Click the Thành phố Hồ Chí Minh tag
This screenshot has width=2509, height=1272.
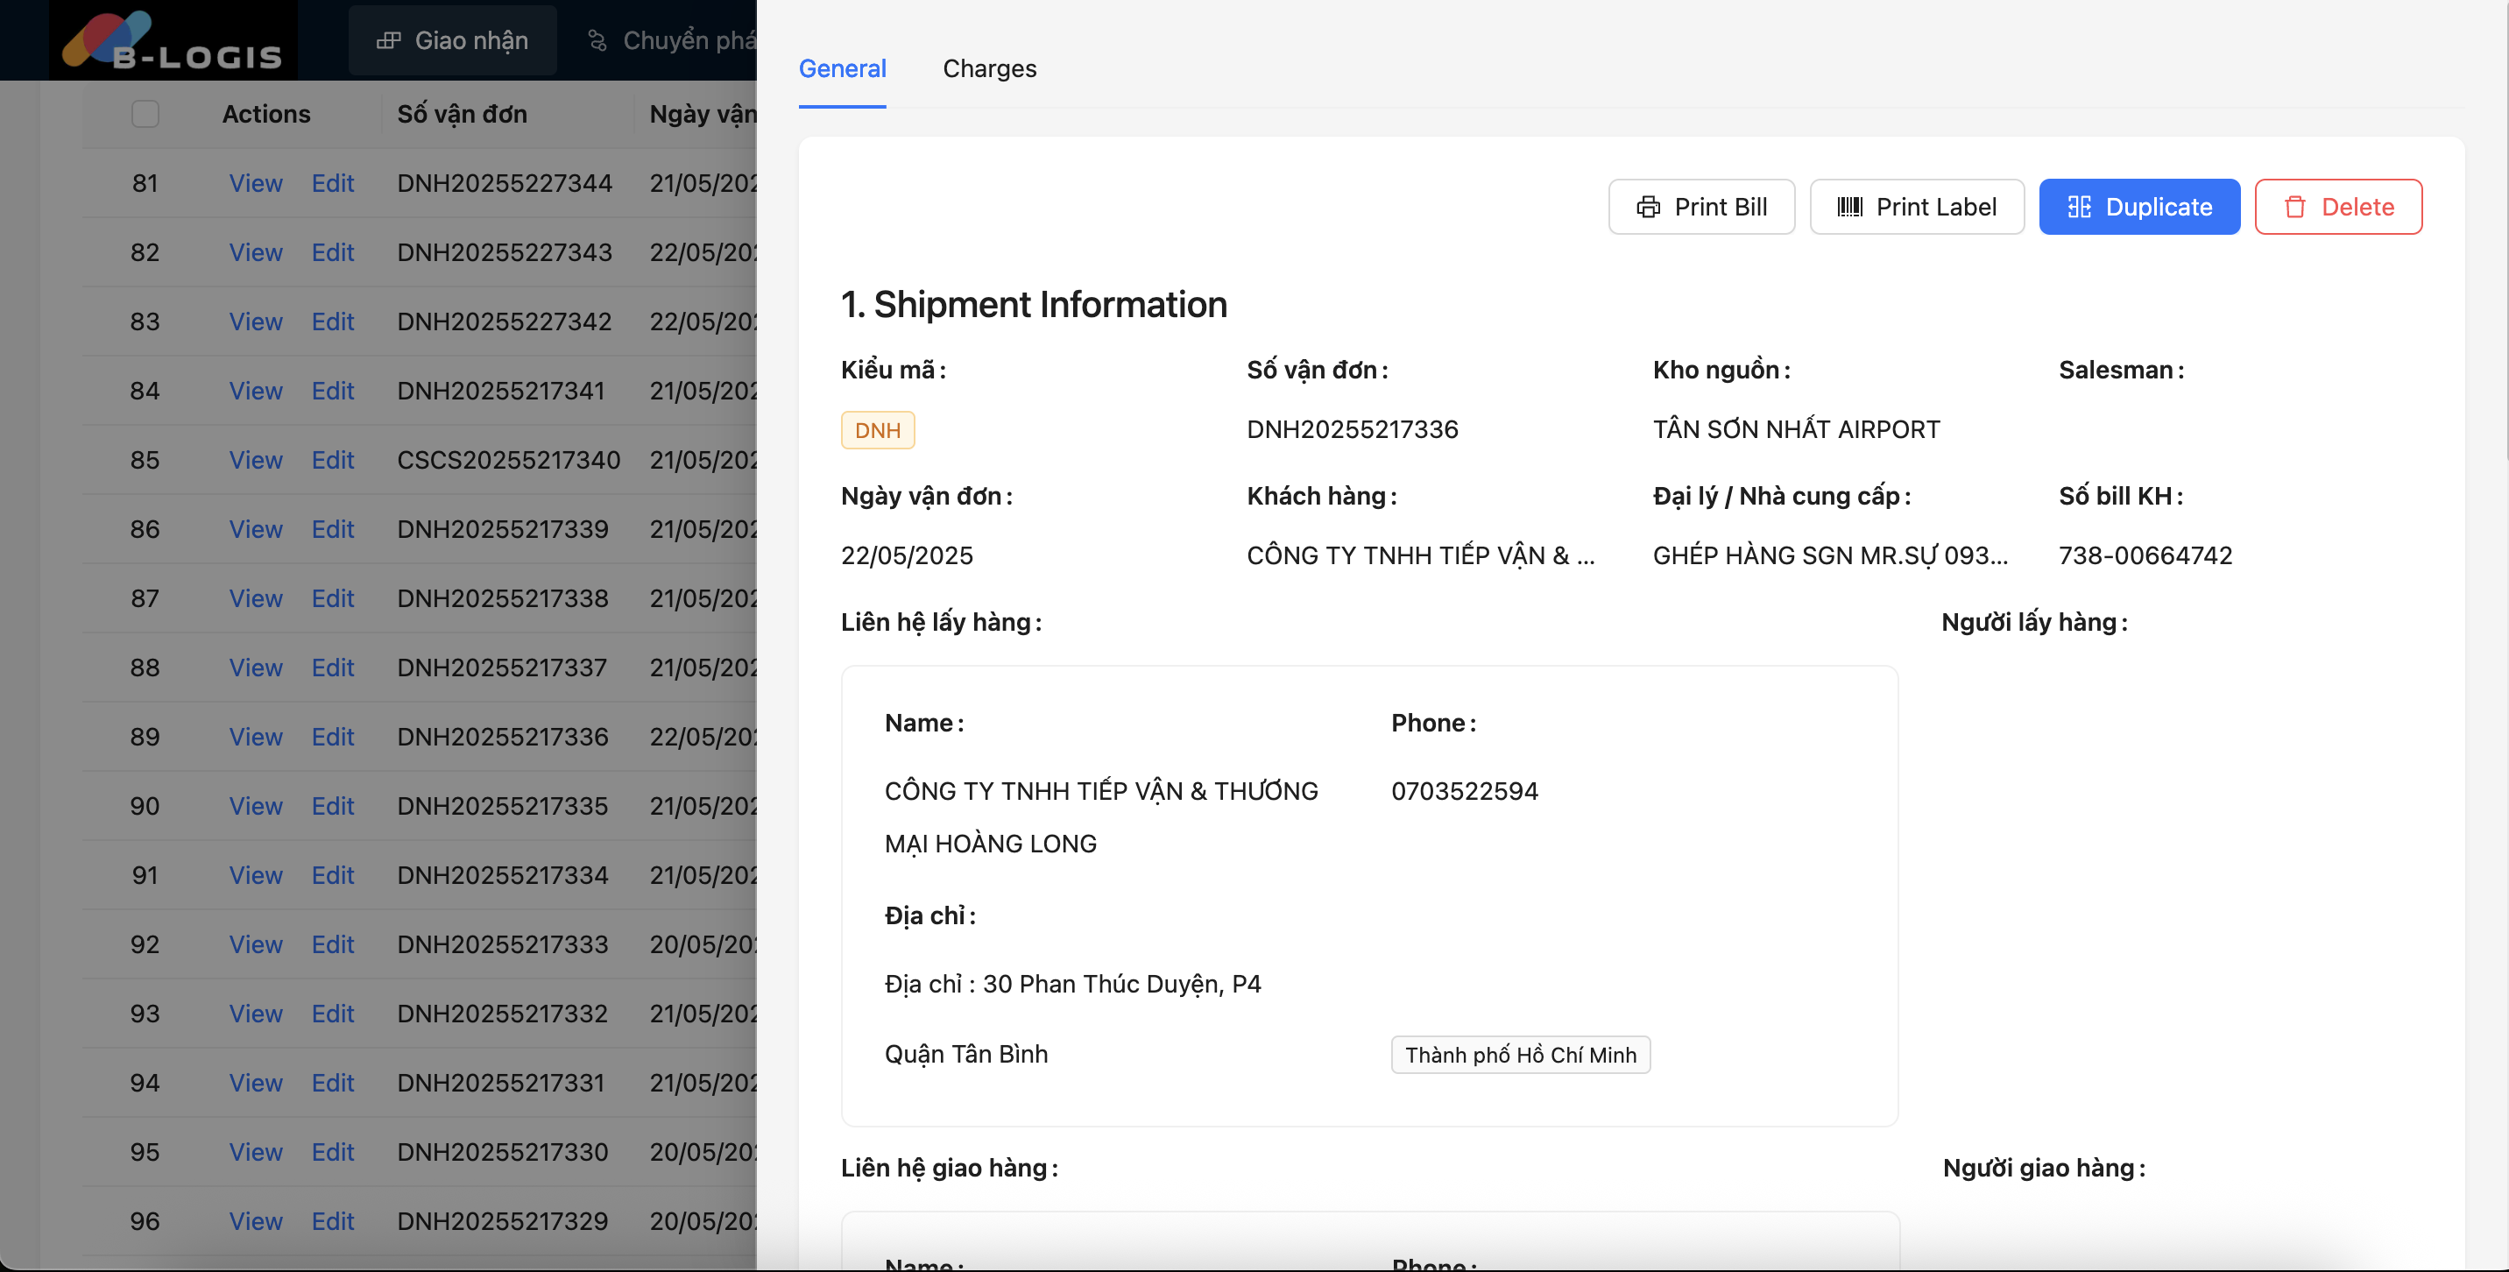[x=1521, y=1055]
